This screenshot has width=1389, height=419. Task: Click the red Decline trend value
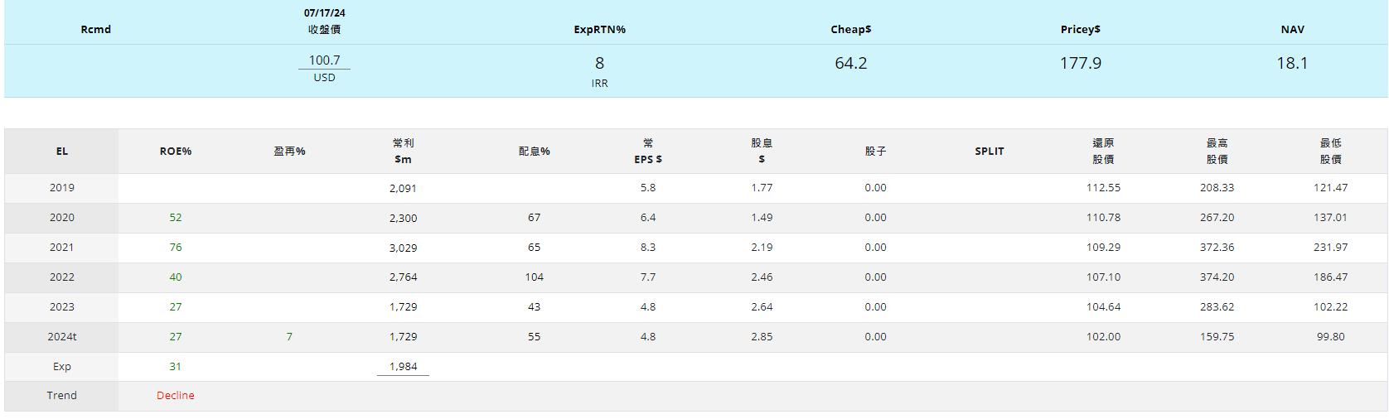coord(176,396)
